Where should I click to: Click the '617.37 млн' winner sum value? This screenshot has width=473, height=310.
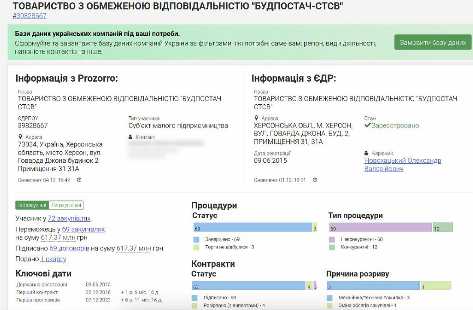pyautogui.click(x=58, y=237)
